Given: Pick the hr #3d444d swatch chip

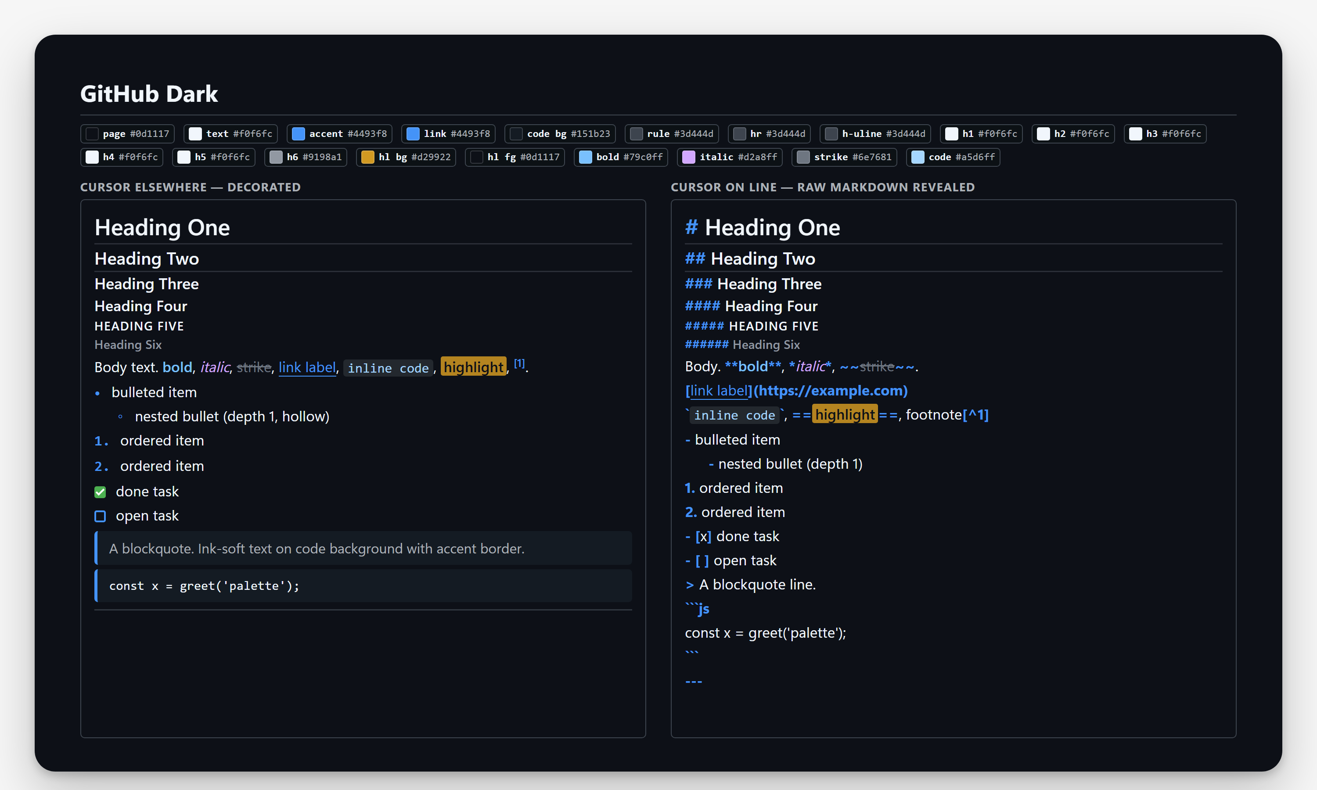Looking at the screenshot, I should pos(769,133).
